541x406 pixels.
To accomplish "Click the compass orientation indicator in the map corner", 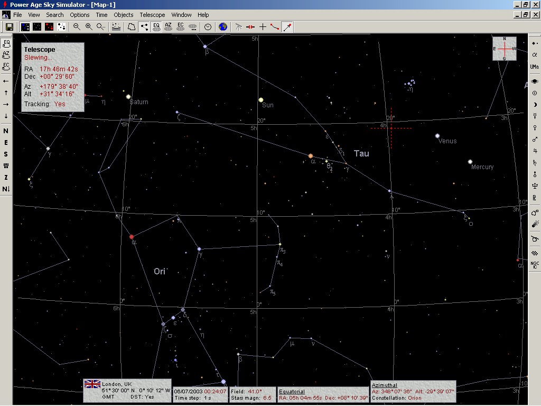I will (504, 49).
